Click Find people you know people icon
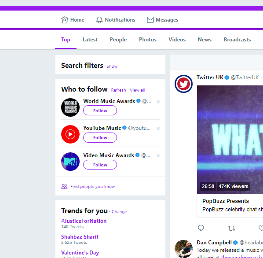This screenshot has width=263, height=258. [x=64, y=187]
